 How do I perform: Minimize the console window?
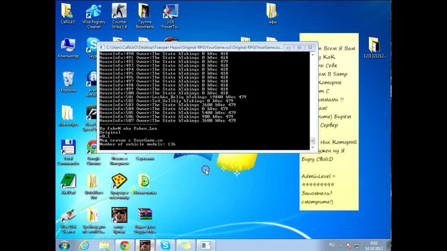288,47
